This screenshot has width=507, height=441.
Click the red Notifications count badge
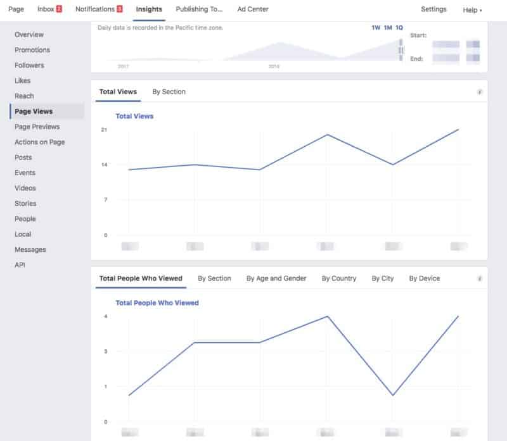120,9
